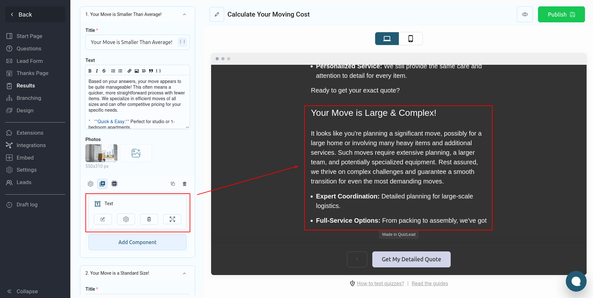Apply blockquote formatting in the text editor
This screenshot has height=298, width=593.
151,71
